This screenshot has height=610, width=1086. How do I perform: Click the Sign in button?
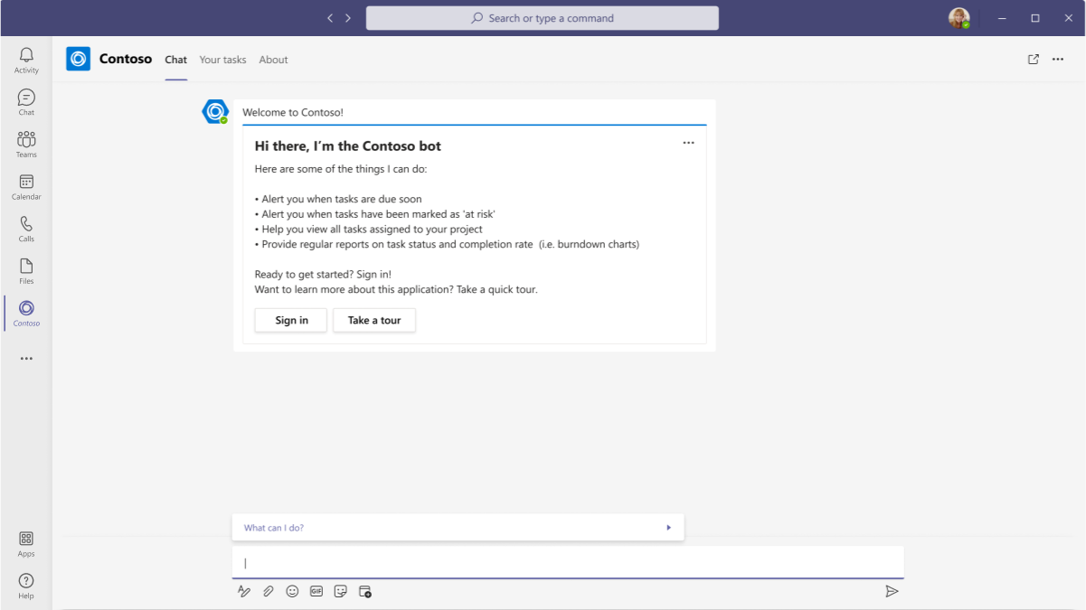(x=291, y=320)
